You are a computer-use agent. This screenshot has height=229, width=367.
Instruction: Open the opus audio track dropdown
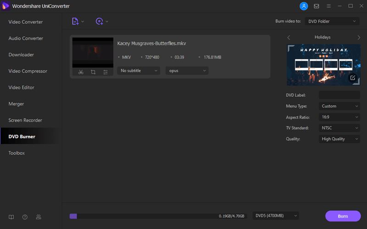187,71
